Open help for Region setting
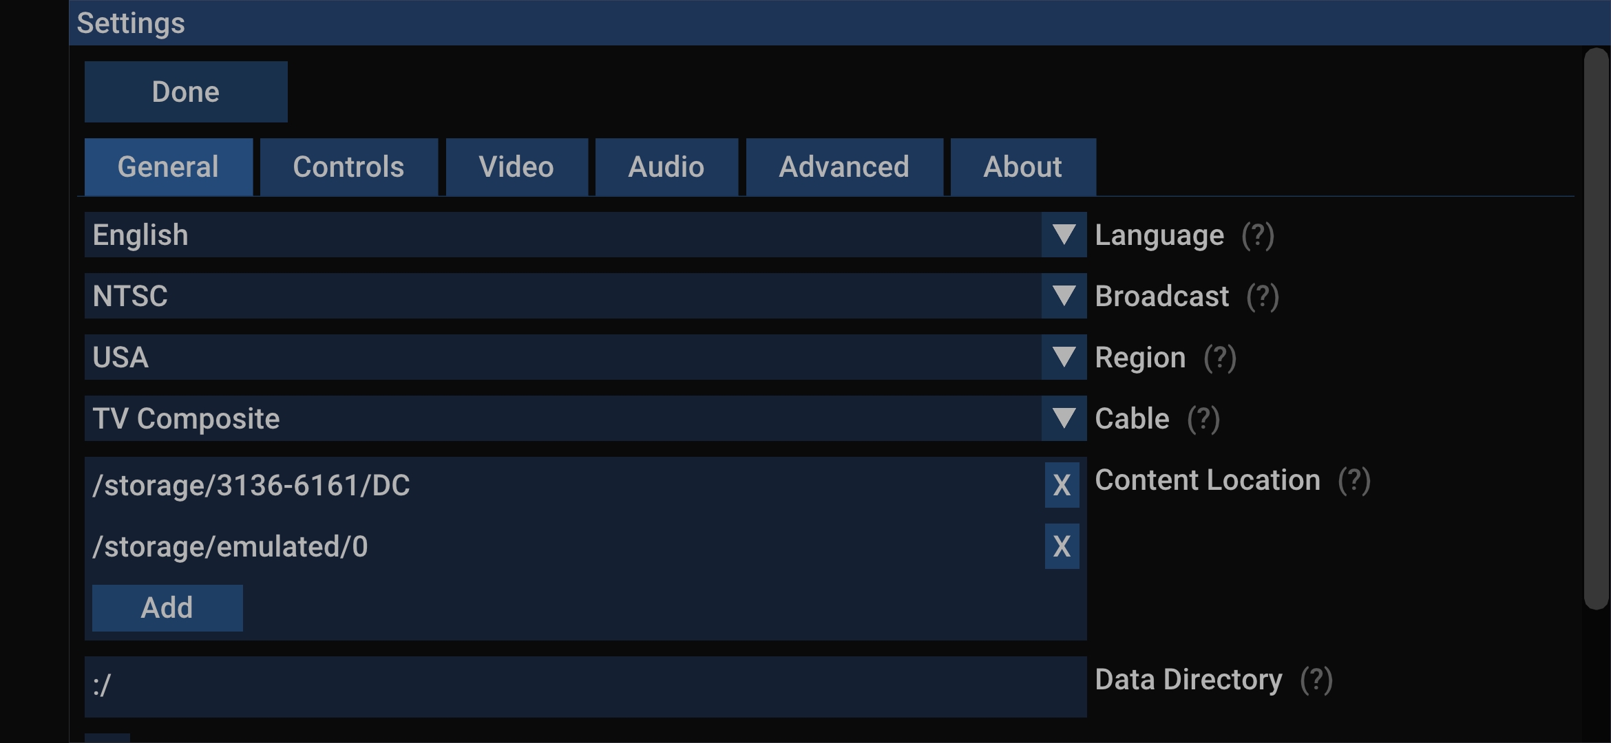This screenshot has width=1611, height=743. (1220, 357)
